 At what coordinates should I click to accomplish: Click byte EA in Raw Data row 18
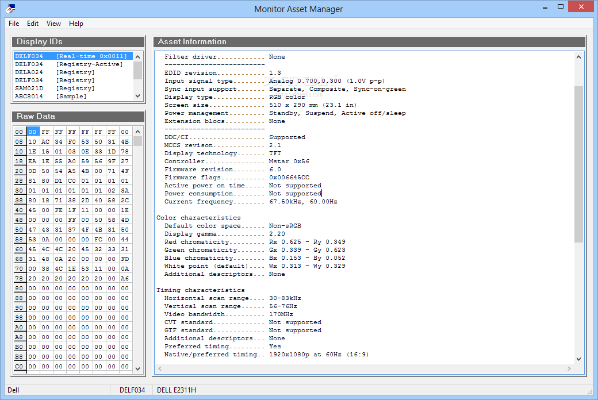pos(32,161)
